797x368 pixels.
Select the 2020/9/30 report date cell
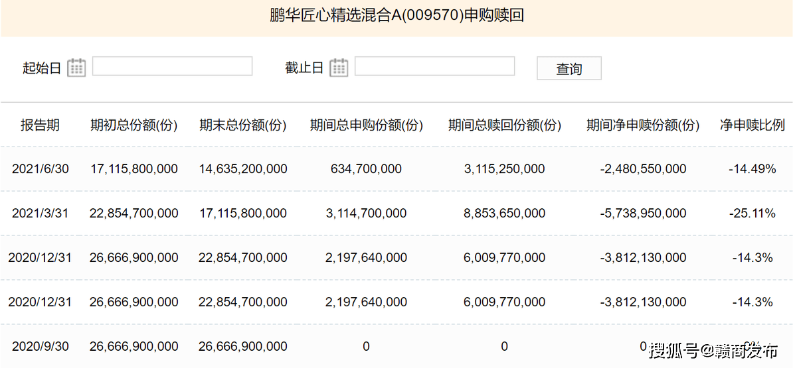click(x=41, y=347)
